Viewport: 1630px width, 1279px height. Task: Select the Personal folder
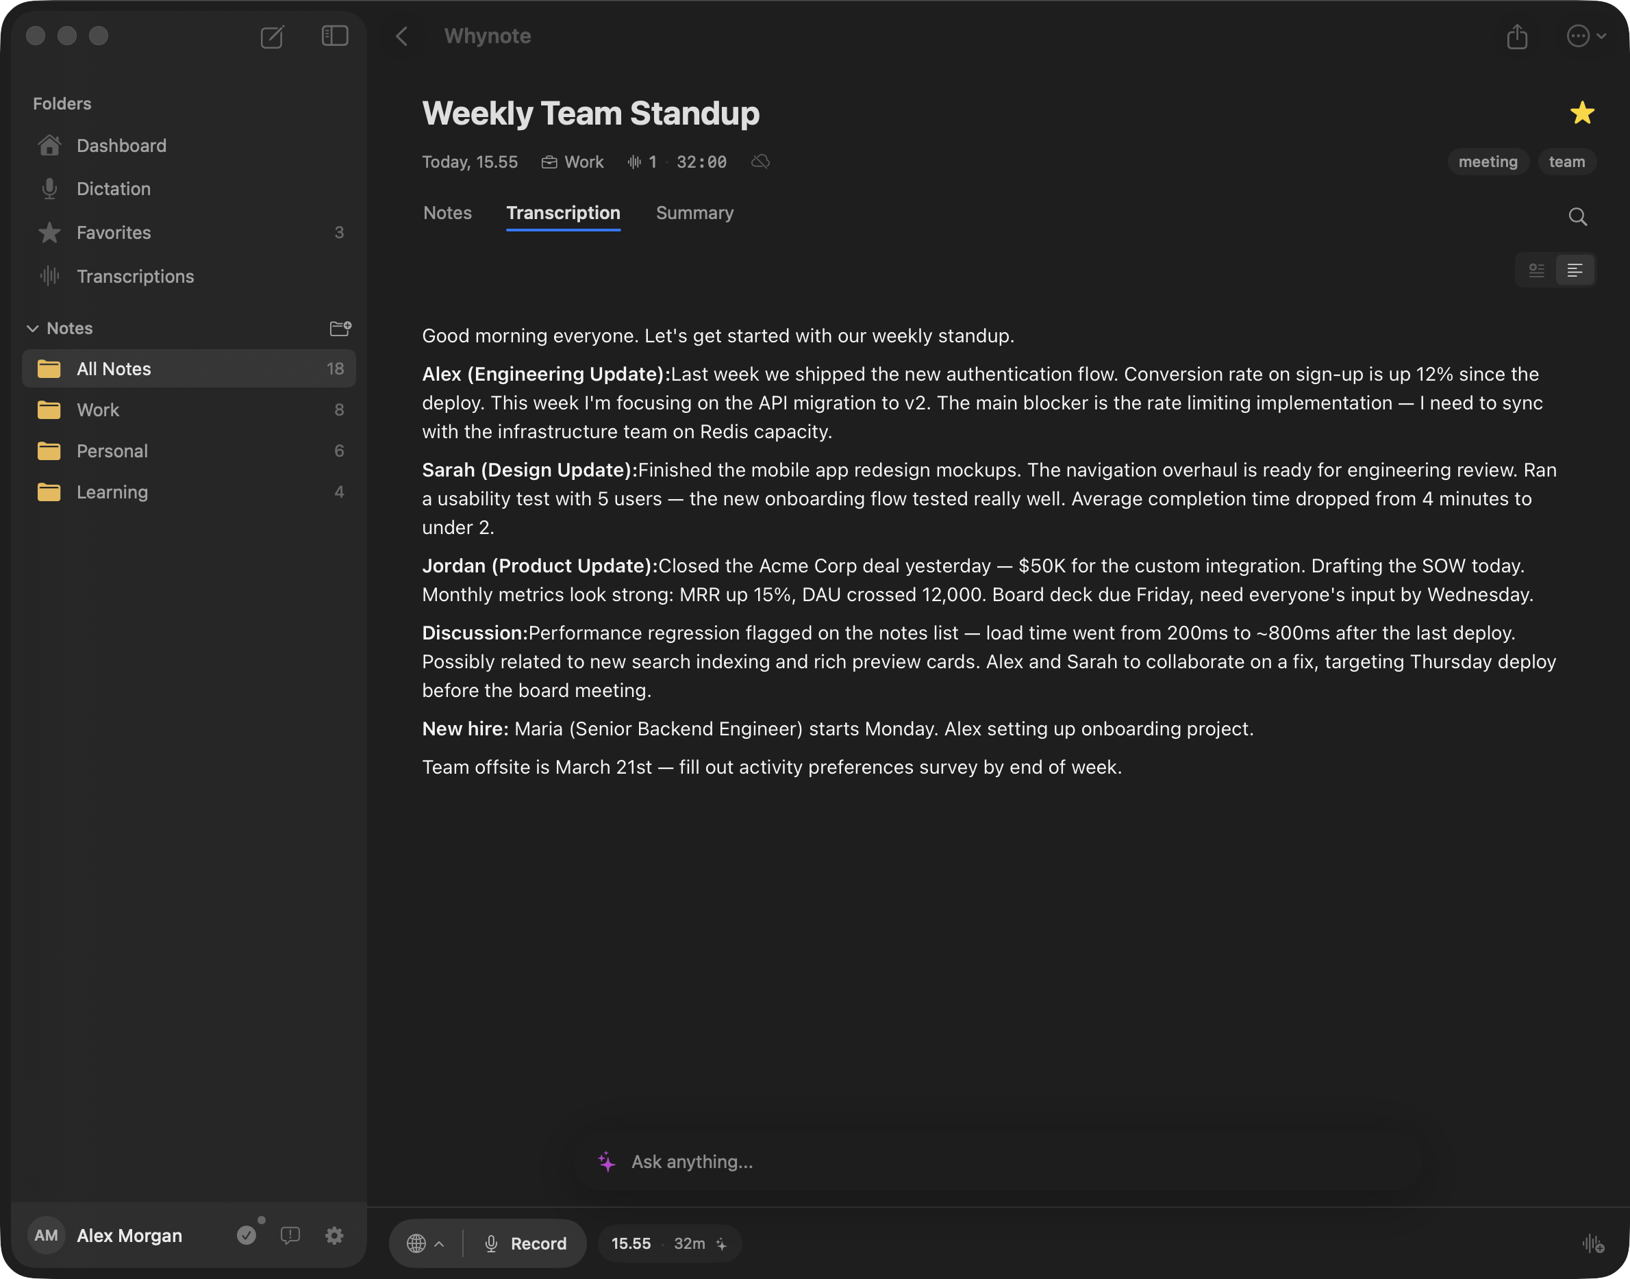[189, 451]
